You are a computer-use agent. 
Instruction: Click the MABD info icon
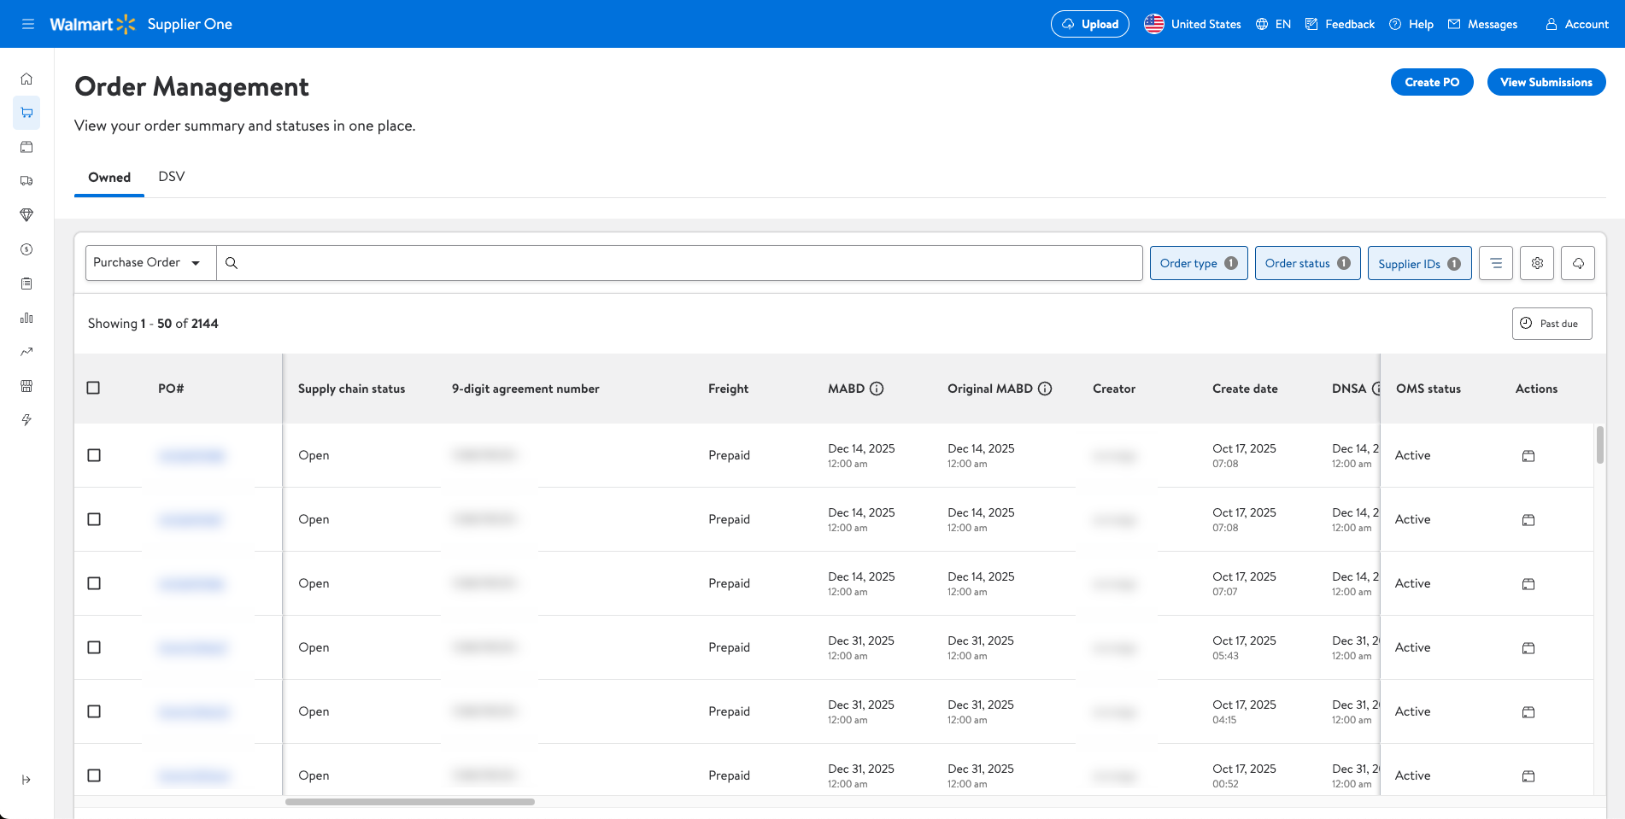(x=877, y=389)
